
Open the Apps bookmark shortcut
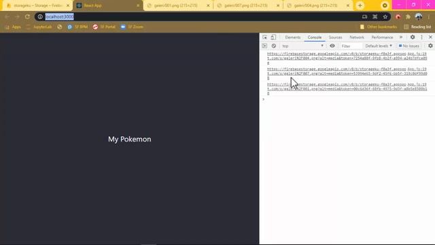click(x=13, y=27)
